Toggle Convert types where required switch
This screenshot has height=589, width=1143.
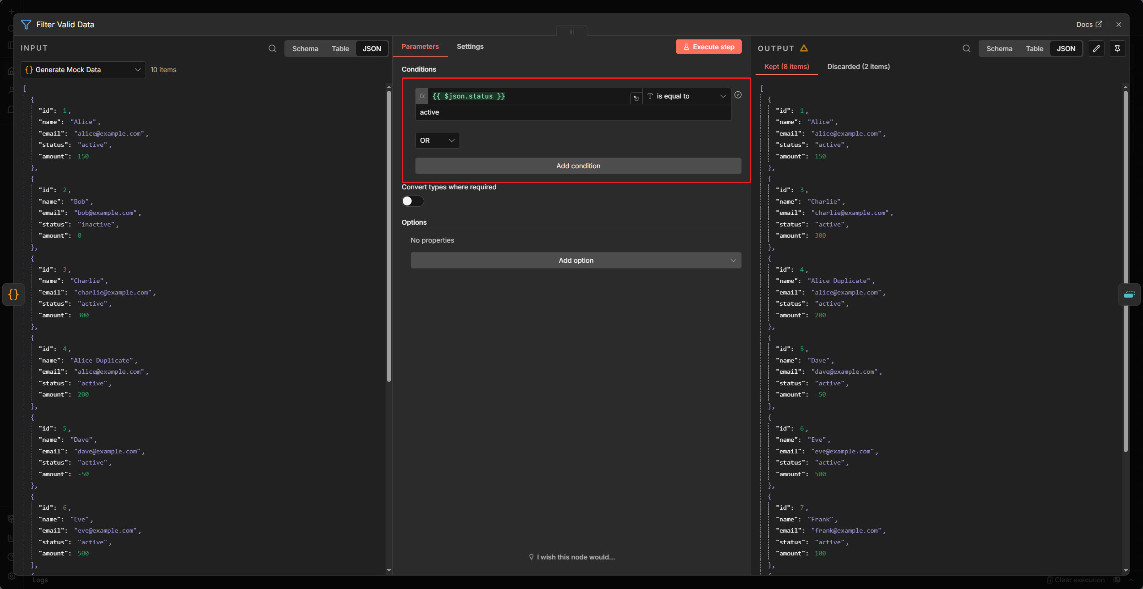pyautogui.click(x=413, y=201)
